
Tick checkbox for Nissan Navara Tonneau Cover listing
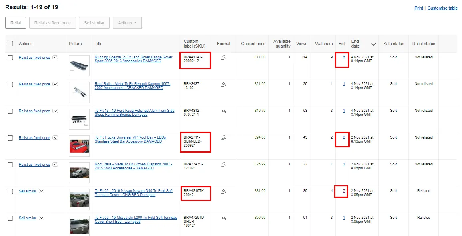(x=10, y=191)
